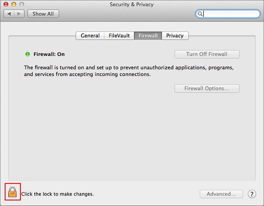The height and width of the screenshot is (206, 264).
Task: Open the Advanced settings dialog
Action: 221,194
